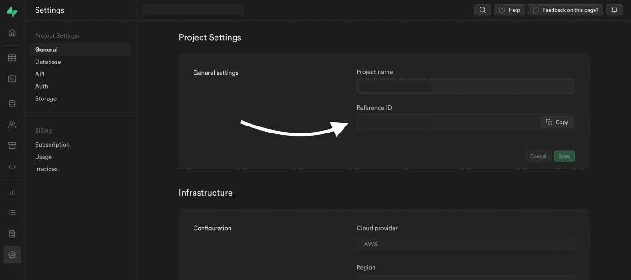Select Database in Project Settings menu

[48, 62]
